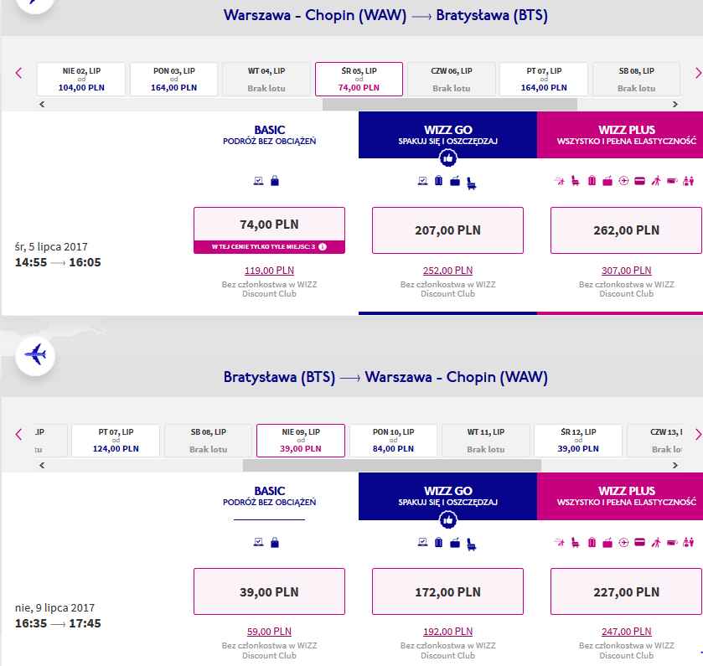Click outbound WIZZ PLUS column header
Screen dimensions: 703x666
pos(620,135)
